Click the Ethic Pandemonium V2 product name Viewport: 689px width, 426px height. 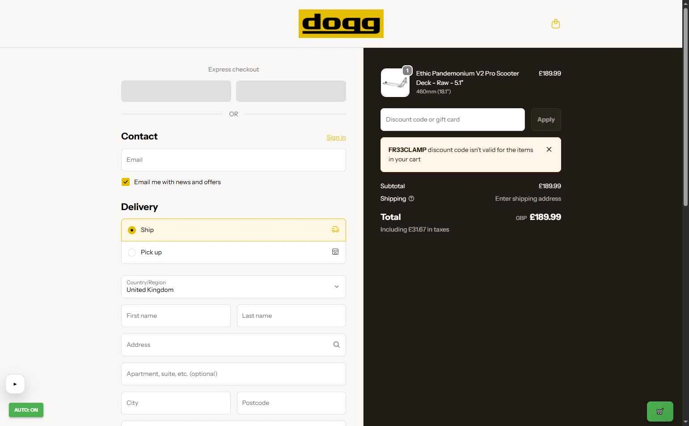click(x=468, y=78)
